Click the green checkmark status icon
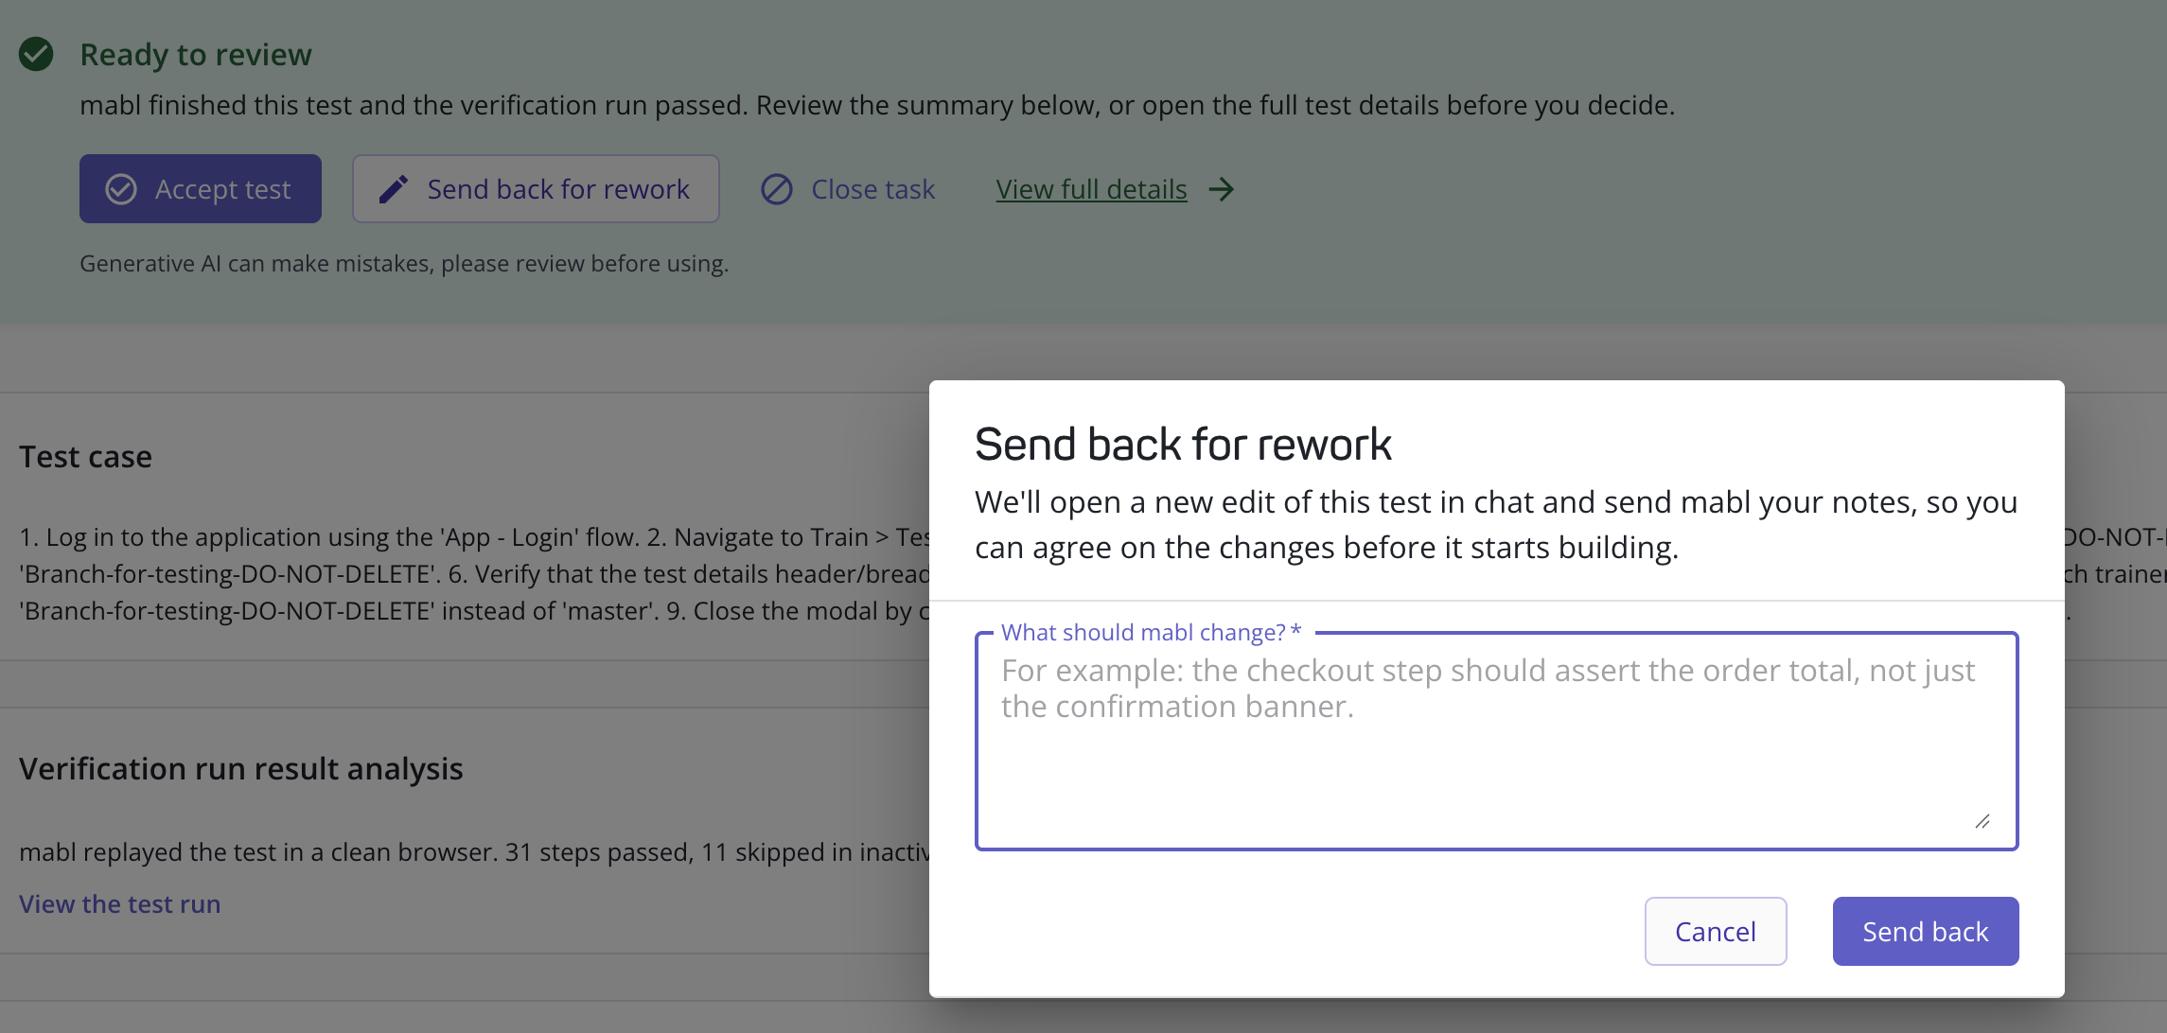2167x1033 pixels. 36,54
